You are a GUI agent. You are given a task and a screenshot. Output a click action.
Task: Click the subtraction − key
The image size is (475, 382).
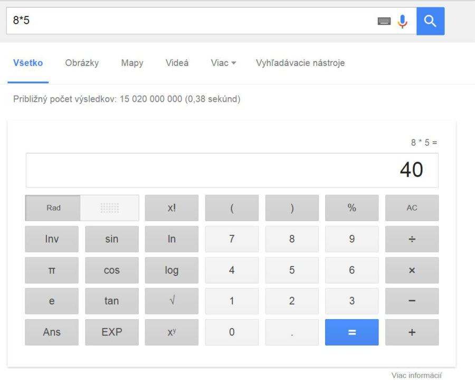pos(412,301)
